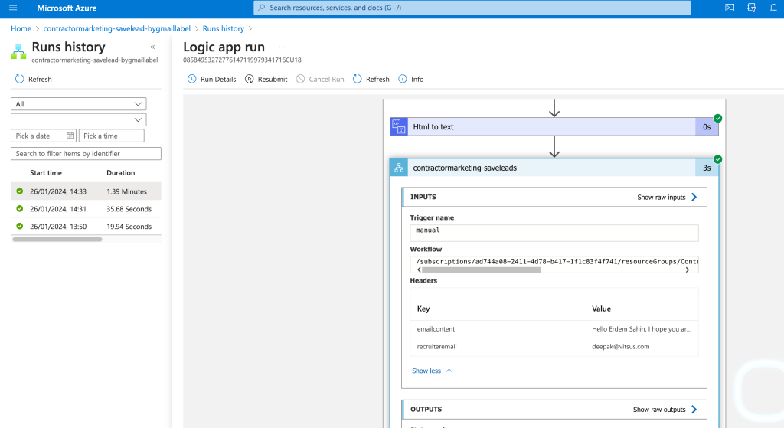The image size is (784, 428).
Task: Open contractormarketing-savelead-bygmaillabel breadcrumb link
Action: 117,28
